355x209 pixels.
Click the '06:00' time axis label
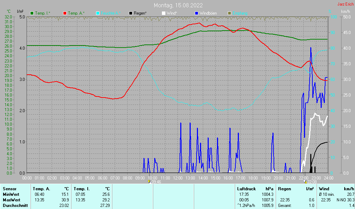click(x=102, y=178)
